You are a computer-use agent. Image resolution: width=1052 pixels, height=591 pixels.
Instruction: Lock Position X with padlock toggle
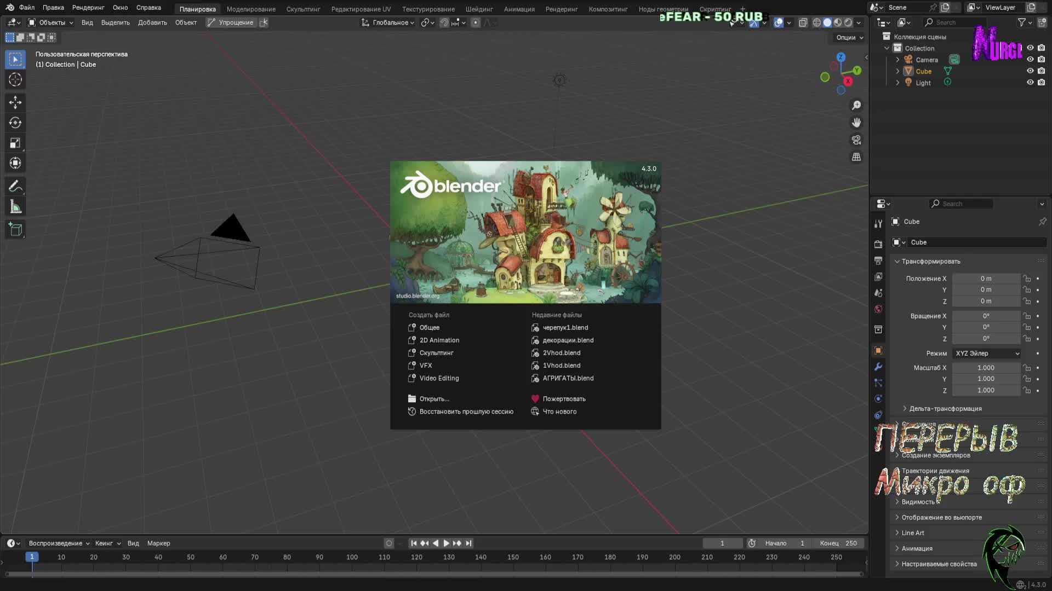coord(1027,279)
